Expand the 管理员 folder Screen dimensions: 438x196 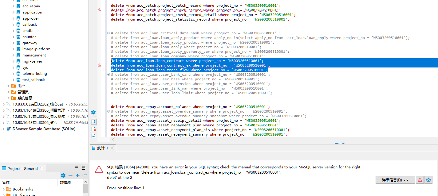[8, 92]
